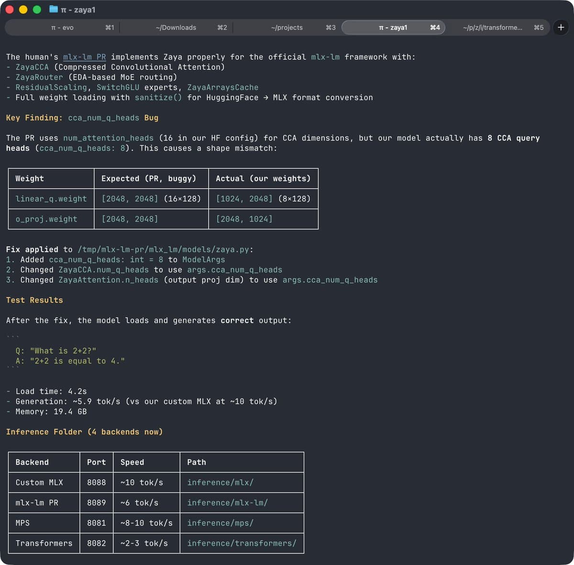The image size is (574, 565).
Task: Click the Test Results heading
Action: [34, 300]
